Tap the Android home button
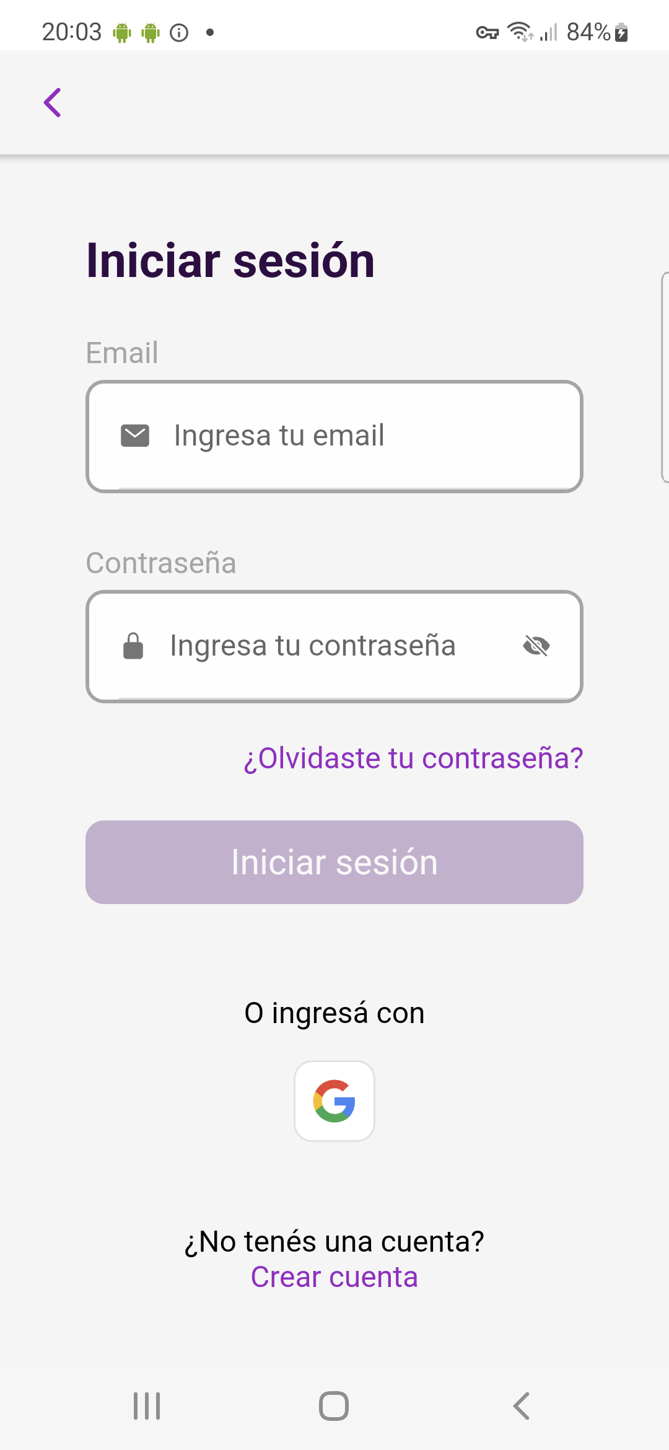Viewport: 669px width, 1450px height. pyautogui.click(x=334, y=1406)
